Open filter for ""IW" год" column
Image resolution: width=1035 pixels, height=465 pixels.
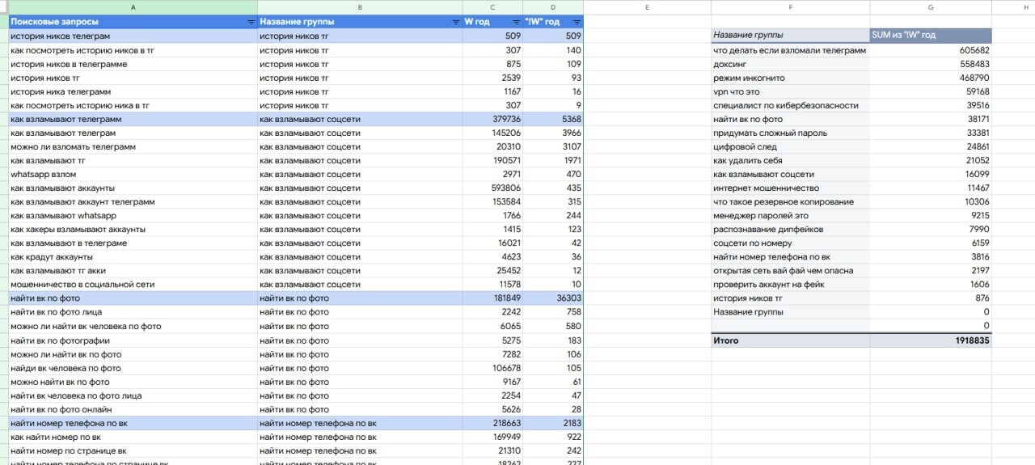577,23
